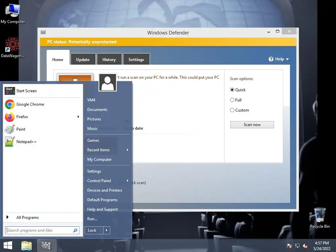Click the taskbar clock and date

pos(322,245)
